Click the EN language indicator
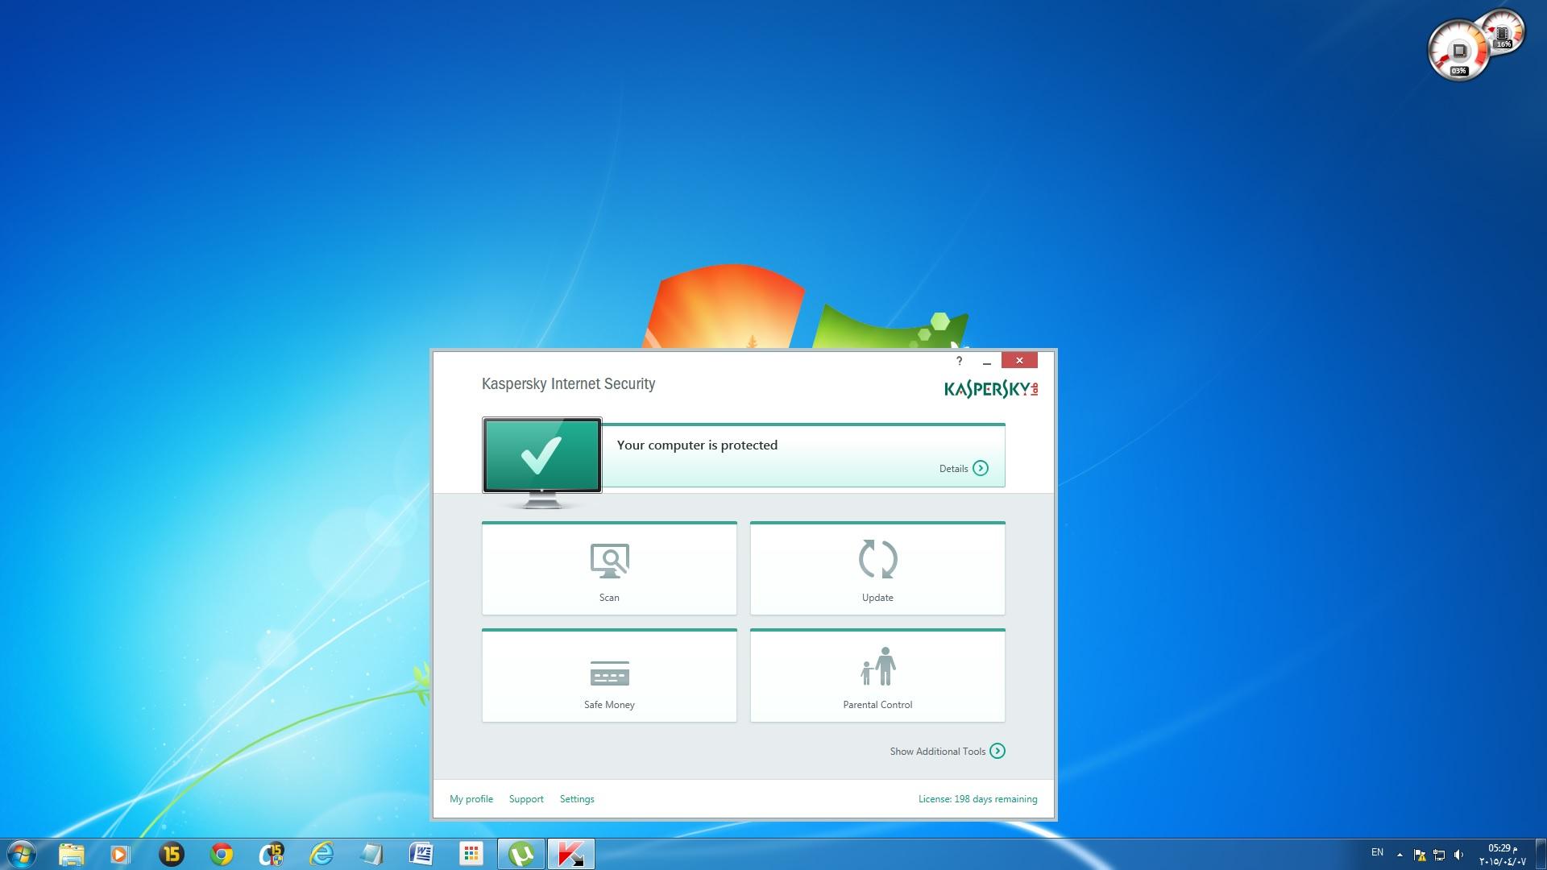Viewport: 1547px width, 870px height. click(1377, 852)
